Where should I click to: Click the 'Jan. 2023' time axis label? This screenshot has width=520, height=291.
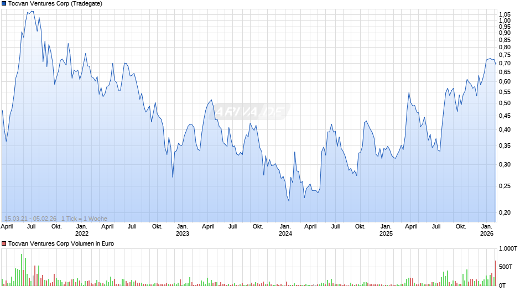click(x=182, y=230)
